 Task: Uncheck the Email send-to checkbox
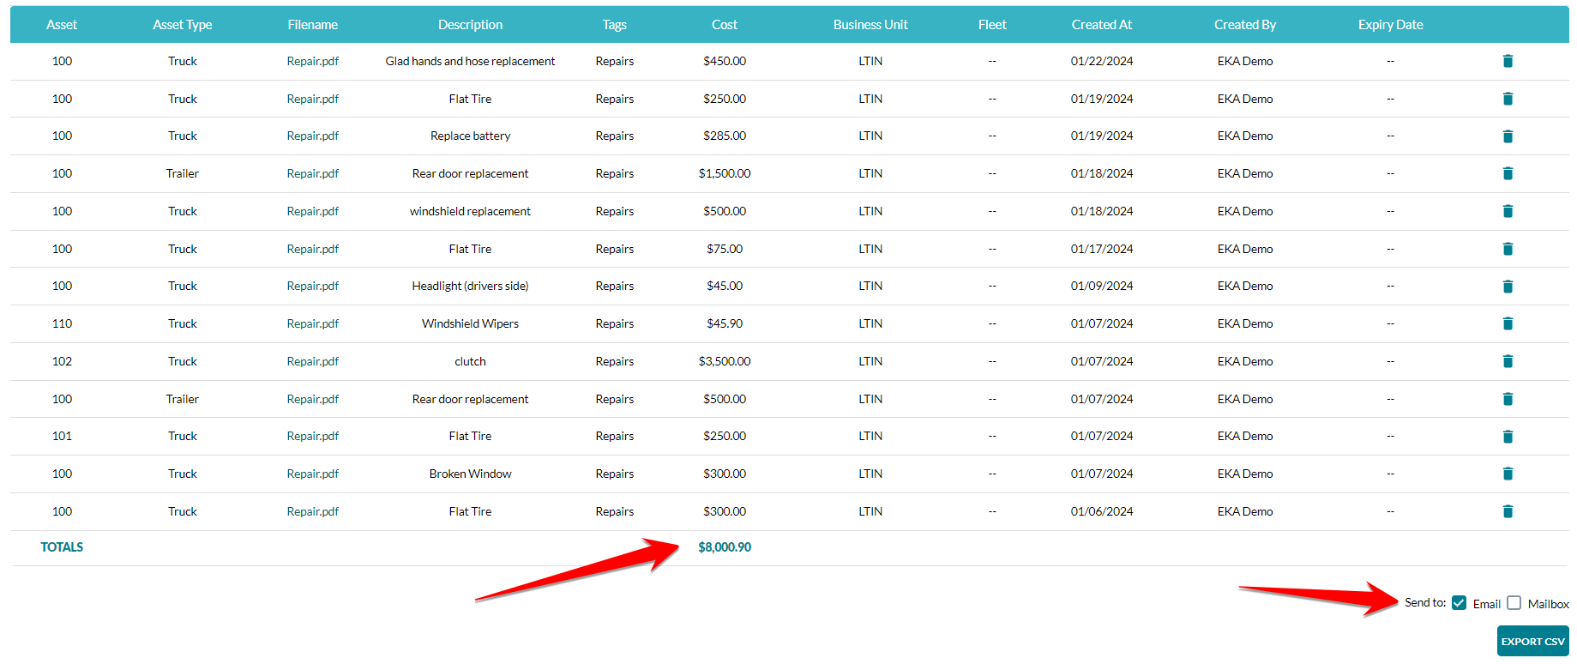pyautogui.click(x=1459, y=603)
